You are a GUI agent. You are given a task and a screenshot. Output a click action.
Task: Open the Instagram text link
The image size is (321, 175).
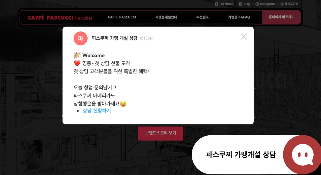267,4
